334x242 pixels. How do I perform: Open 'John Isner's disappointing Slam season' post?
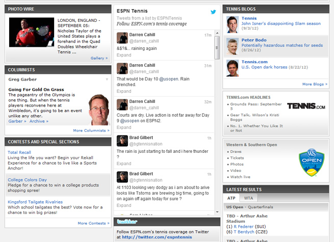click(x=281, y=23)
